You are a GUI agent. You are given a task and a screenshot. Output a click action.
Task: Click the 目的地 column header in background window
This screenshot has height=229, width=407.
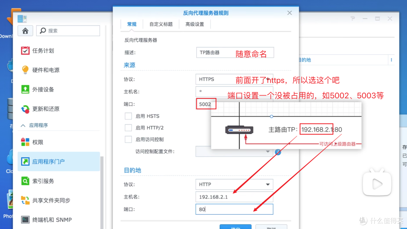click(x=304, y=60)
